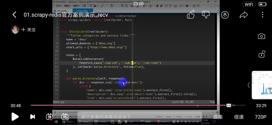Toggle the screen lock icon
Screen dimensions: 272x125
[262, 54]
